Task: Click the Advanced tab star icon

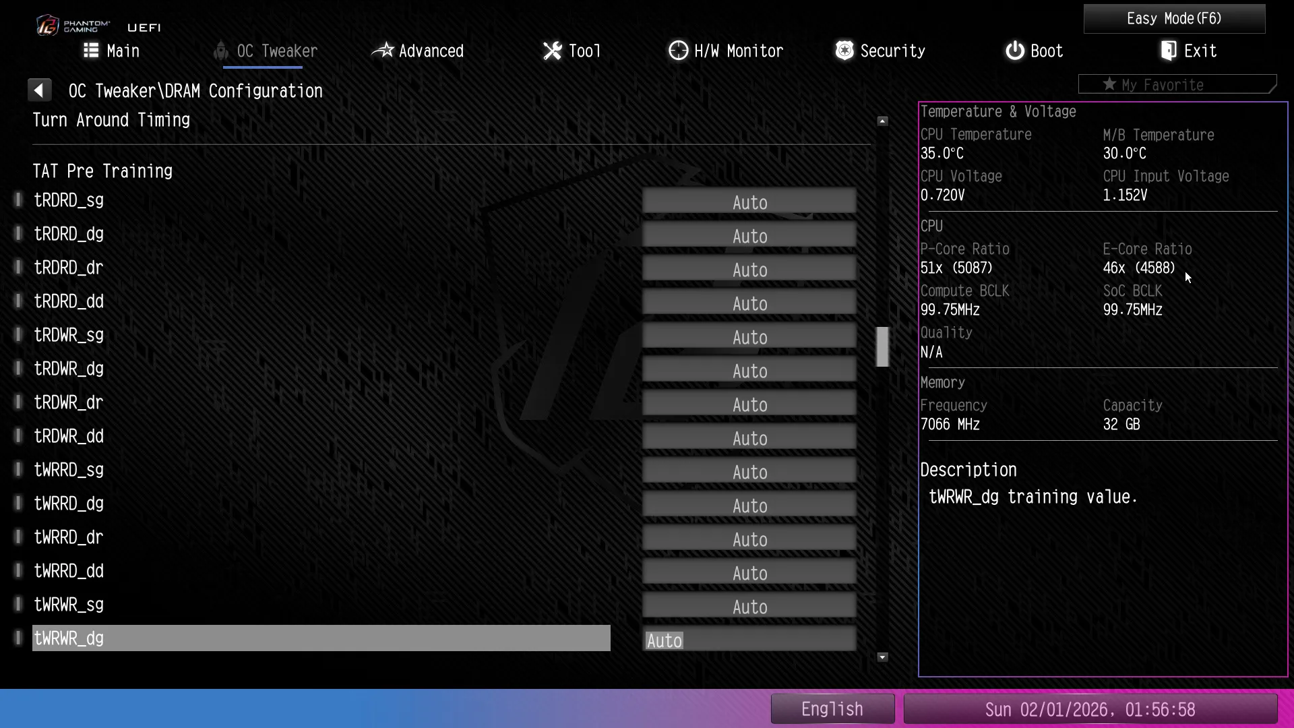Action: [x=383, y=51]
